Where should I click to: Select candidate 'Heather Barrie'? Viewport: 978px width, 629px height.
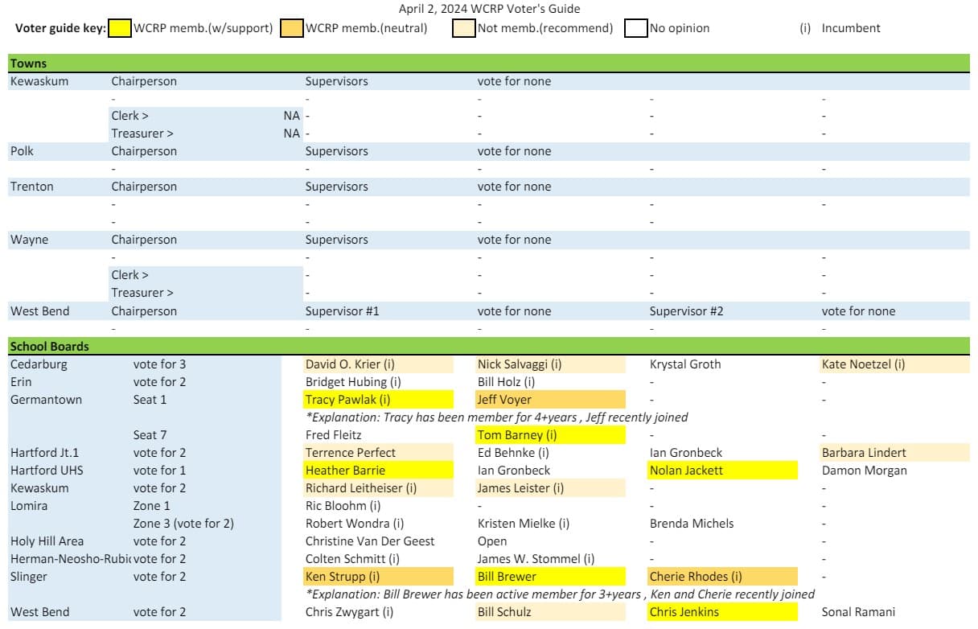[x=379, y=470]
